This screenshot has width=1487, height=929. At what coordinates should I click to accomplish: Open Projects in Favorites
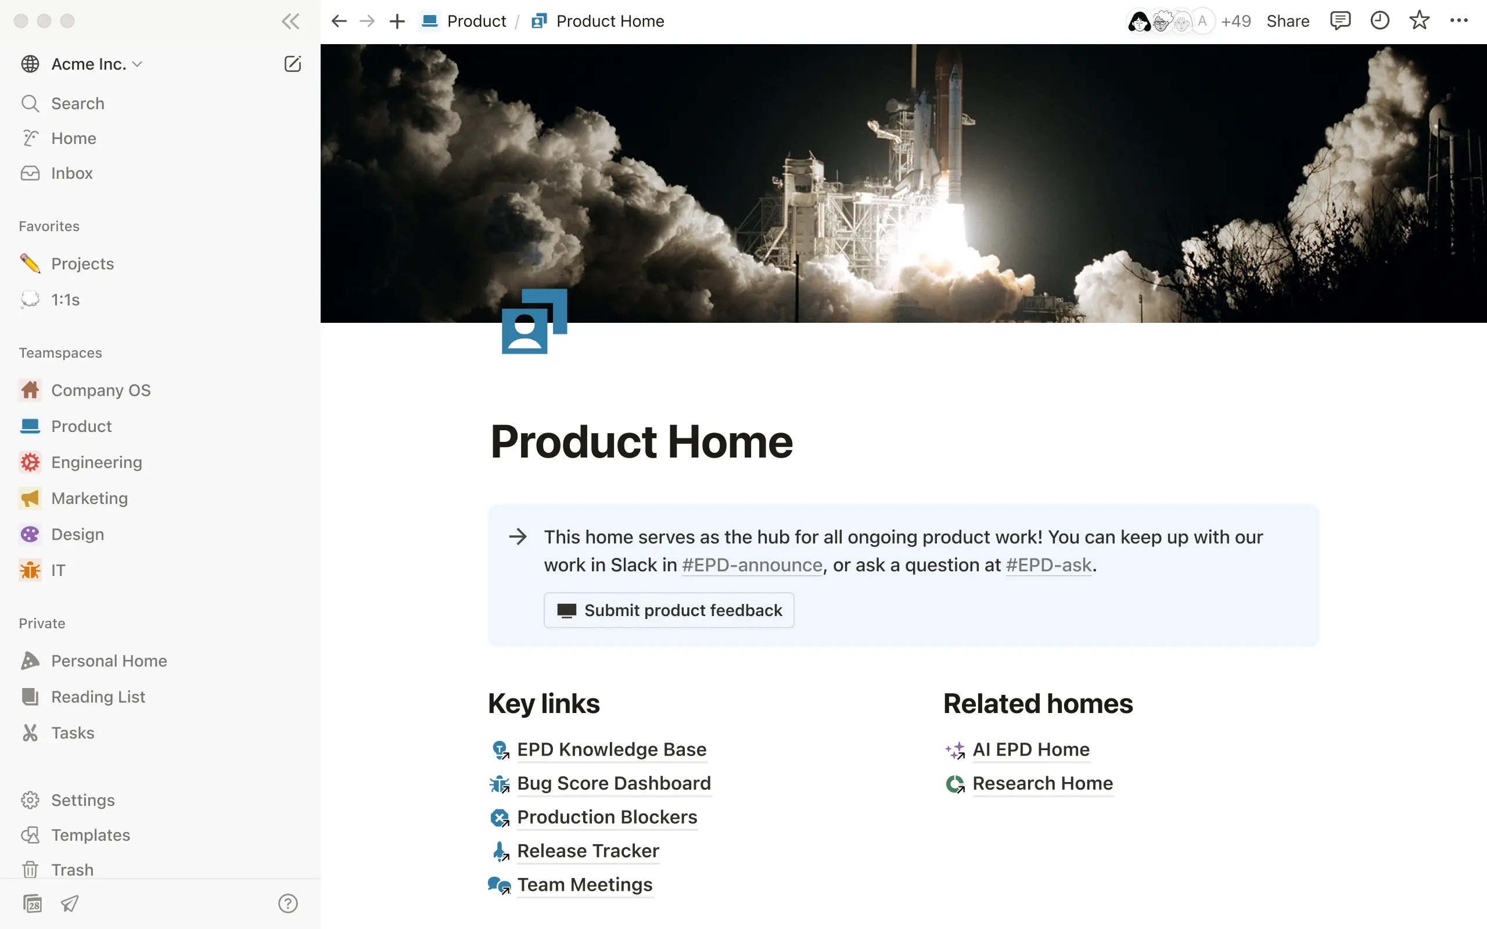82,264
